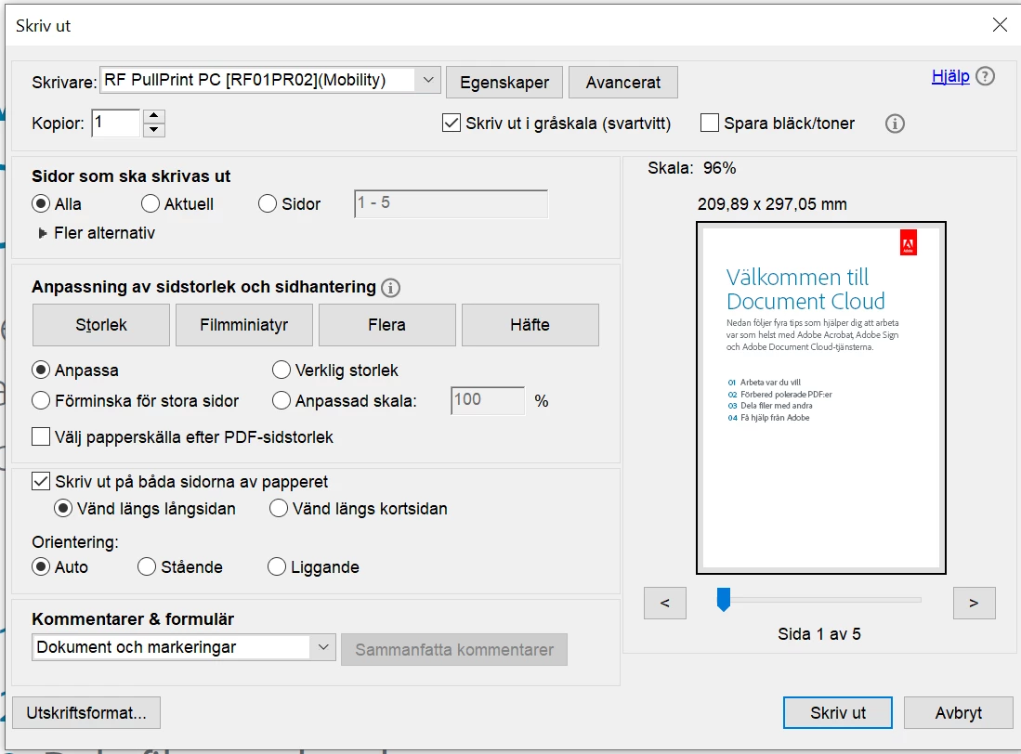This screenshot has width=1021, height=754.
Task: Click the custom scale percentage field
Action: click(488, 400)
